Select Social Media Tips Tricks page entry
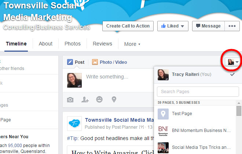The height and width of the screenshot is (154, 242). pyautogui.click(x=195, y=147)
